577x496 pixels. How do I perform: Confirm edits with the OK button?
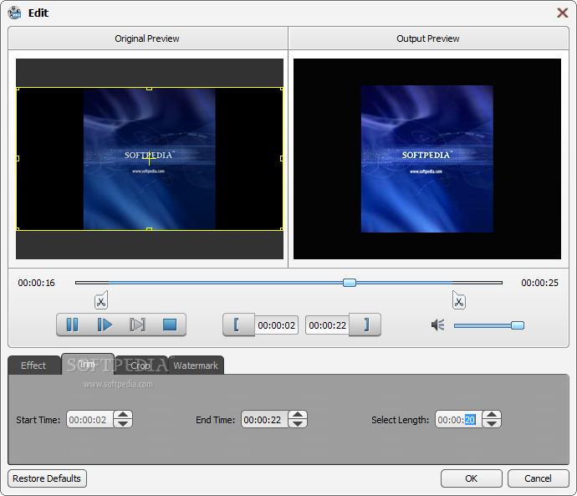(472, 478)
